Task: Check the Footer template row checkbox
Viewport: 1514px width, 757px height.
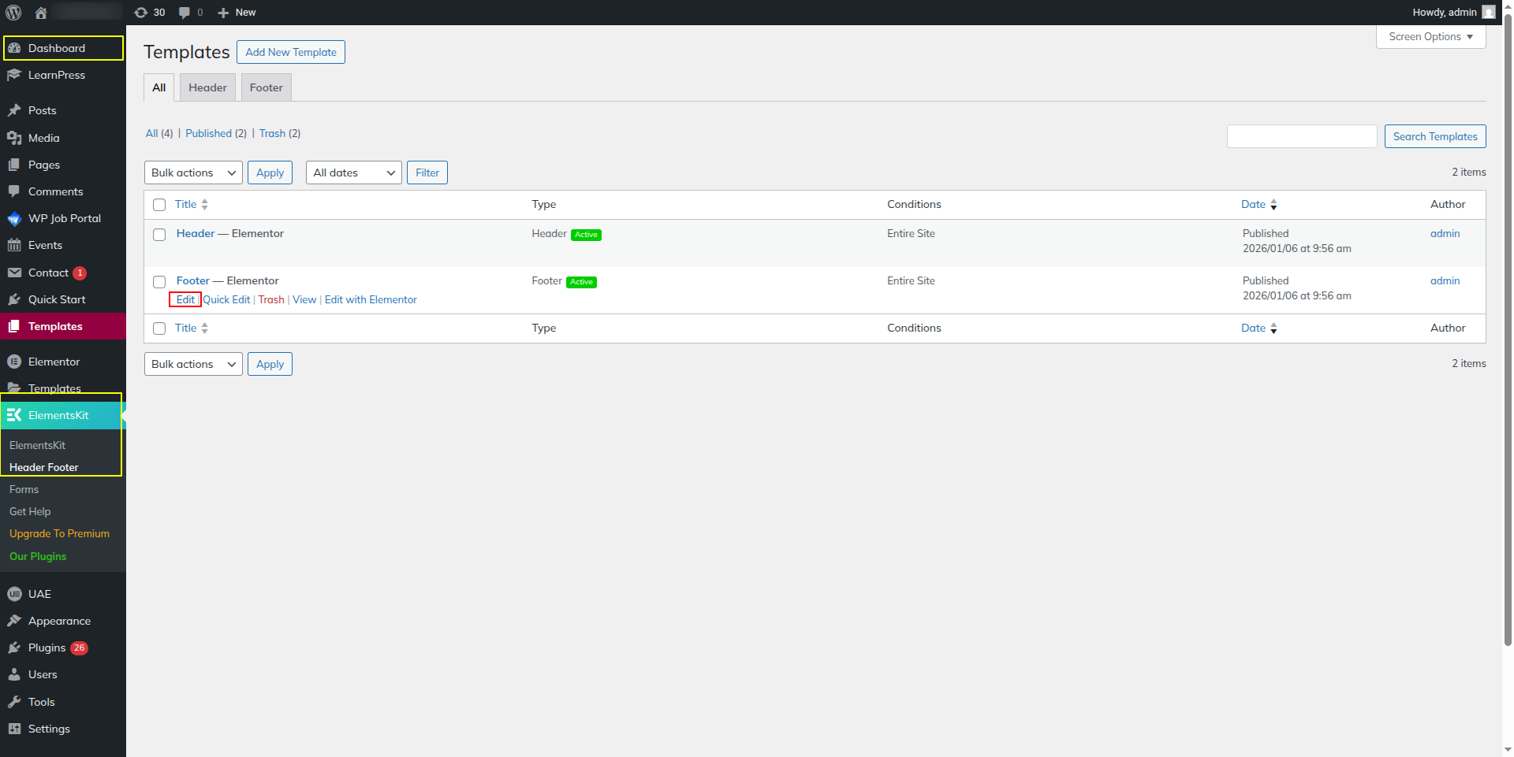Action: coord(159,282)
